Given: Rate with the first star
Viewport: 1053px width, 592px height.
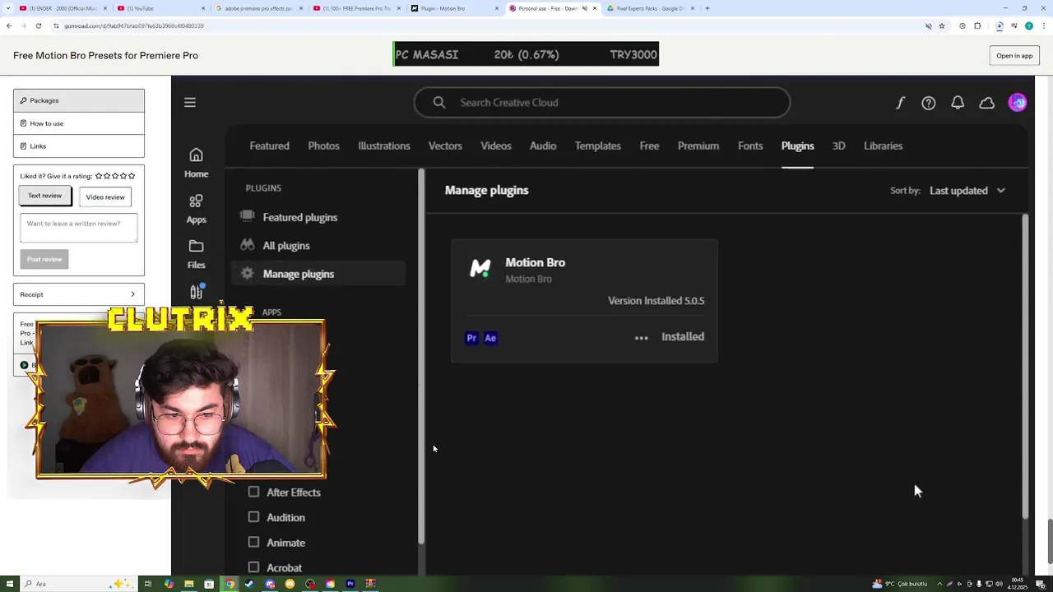Looking at the screenshot, I should pyautogui.click(x=99, y=176).
